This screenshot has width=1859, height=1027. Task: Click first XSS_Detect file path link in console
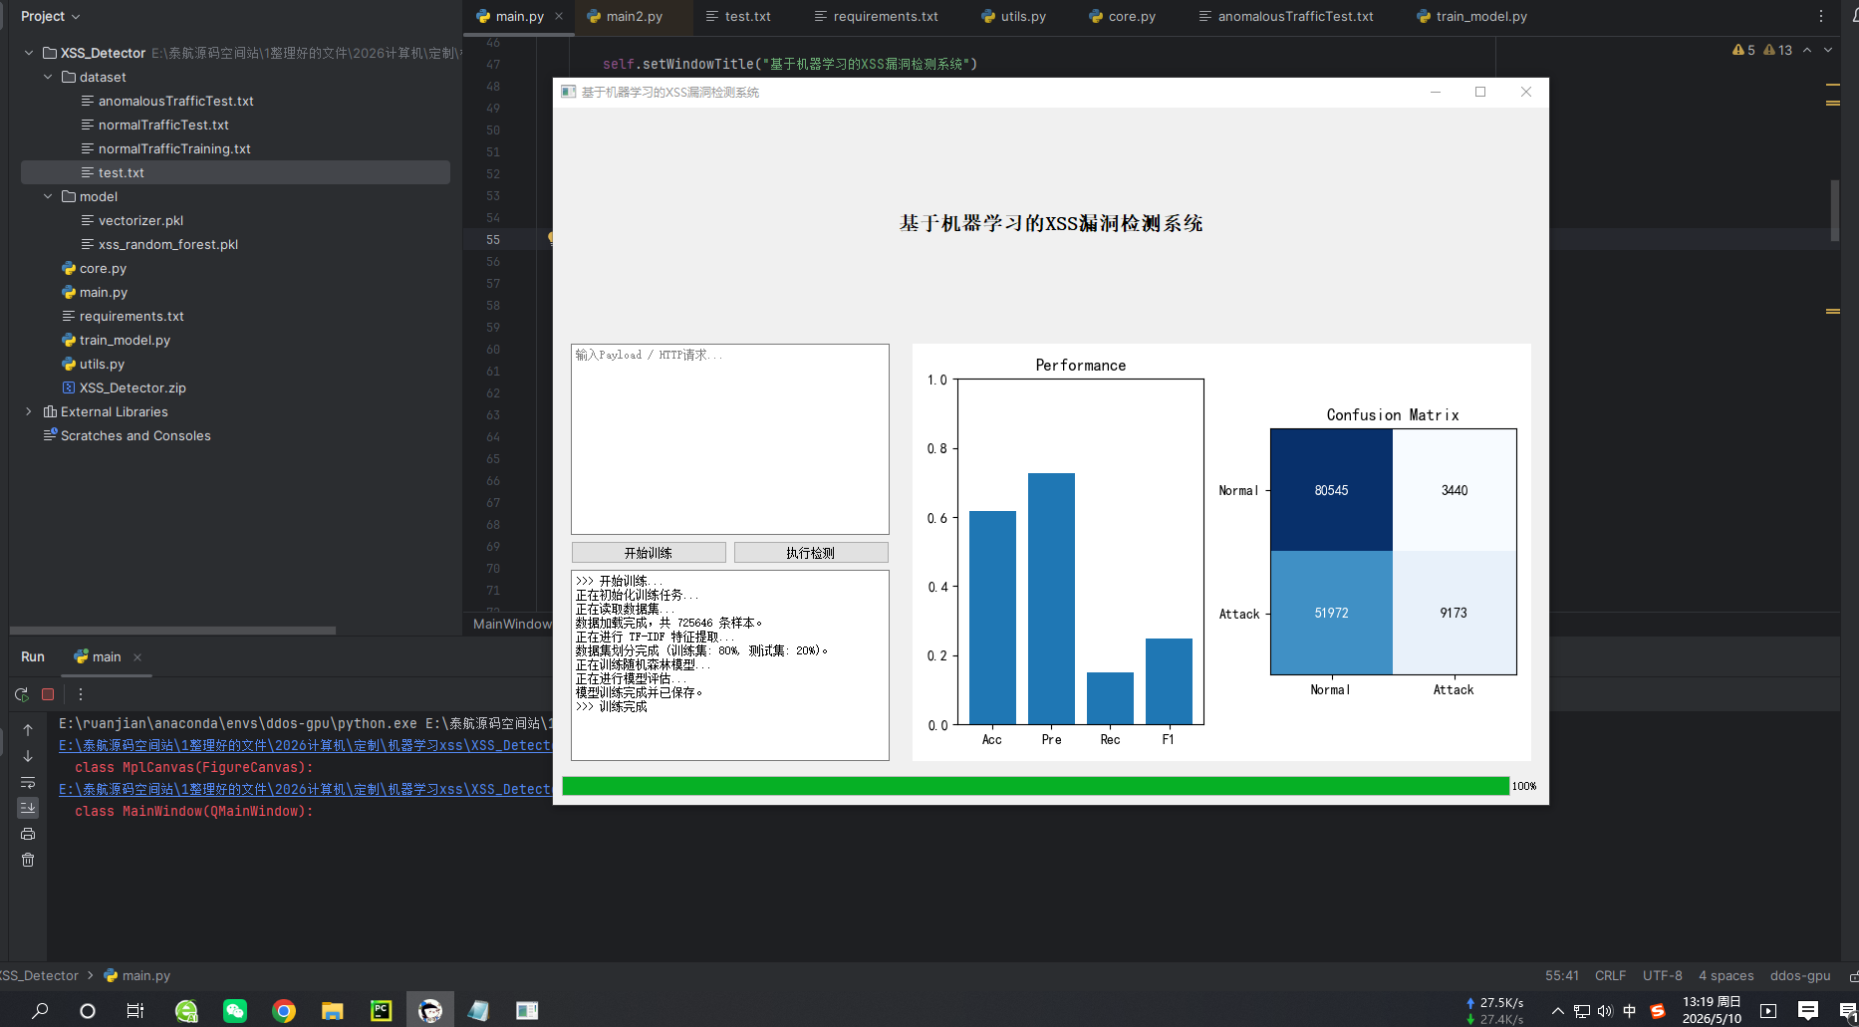(305, 745)
